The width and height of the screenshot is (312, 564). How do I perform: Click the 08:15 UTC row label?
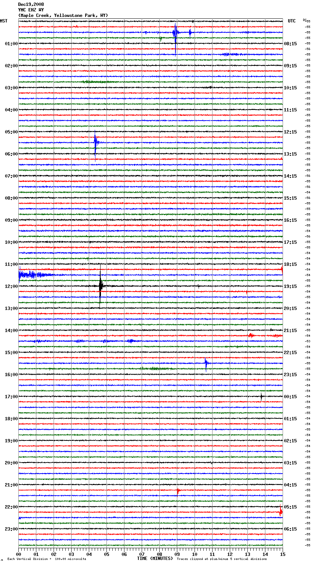[290, 44]
